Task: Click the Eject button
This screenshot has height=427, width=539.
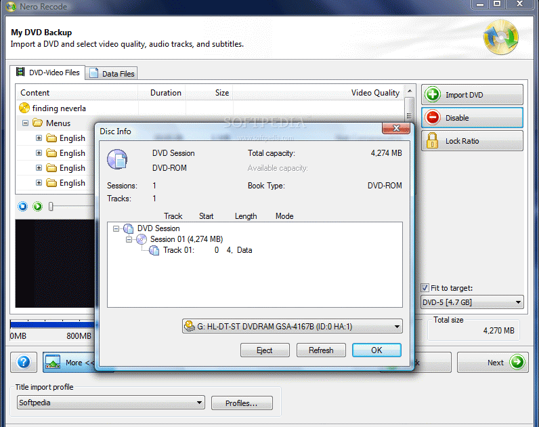Action: pos(265,350)
